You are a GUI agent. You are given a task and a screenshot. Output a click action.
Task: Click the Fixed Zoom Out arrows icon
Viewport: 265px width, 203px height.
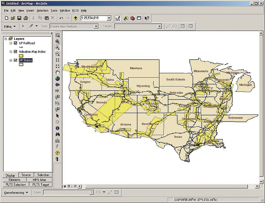(57, 66)
